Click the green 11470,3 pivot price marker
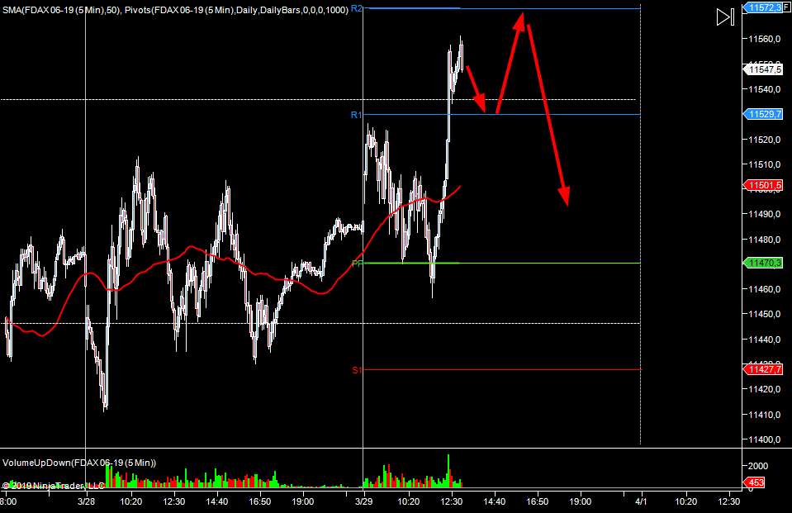Image resolution: width=792 pixels, height=513 pixels. click(x=763, y=263)
